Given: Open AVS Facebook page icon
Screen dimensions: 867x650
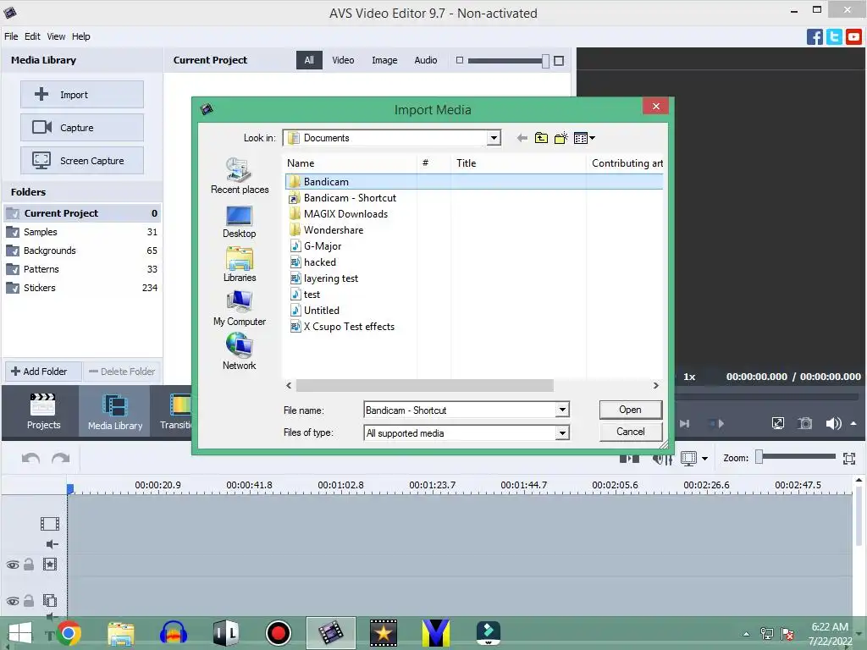Looking at the screenshot, I should click(x=815, y=37).
